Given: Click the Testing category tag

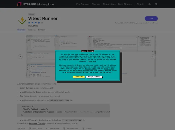Looking at the screenshot, I should coord(32,14).
